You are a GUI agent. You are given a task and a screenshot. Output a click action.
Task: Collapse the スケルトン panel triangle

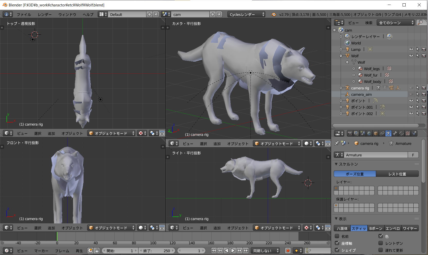336,164
